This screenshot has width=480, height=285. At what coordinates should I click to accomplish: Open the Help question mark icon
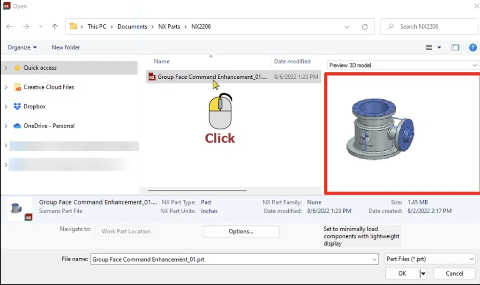click(x=472, y=47)
